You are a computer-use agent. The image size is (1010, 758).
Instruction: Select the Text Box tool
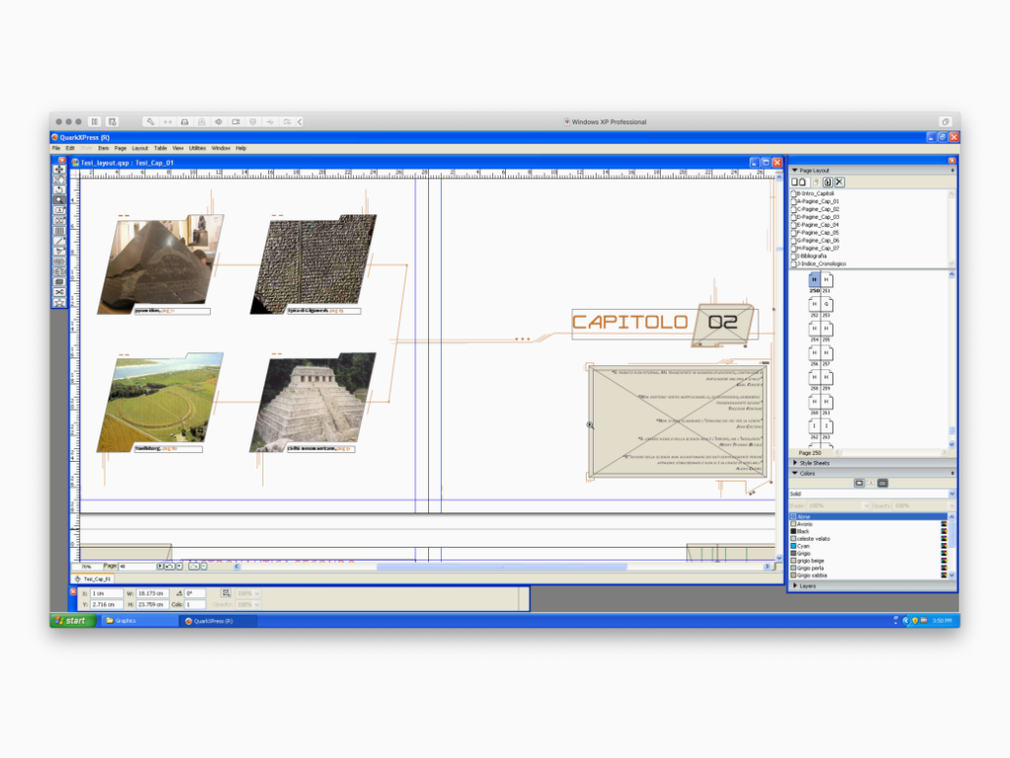(59, 211)
